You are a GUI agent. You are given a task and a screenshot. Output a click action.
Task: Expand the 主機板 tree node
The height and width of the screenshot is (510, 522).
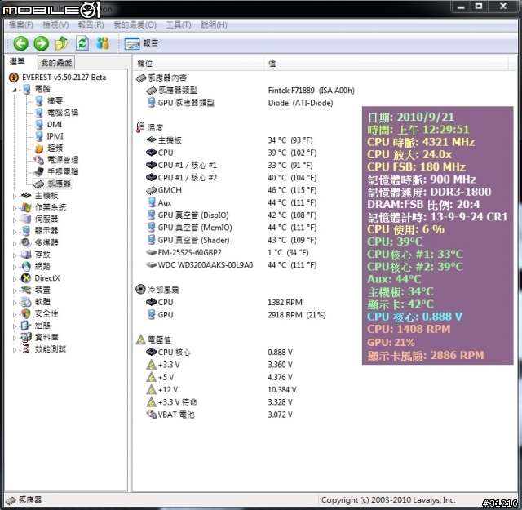click(15, 196)
